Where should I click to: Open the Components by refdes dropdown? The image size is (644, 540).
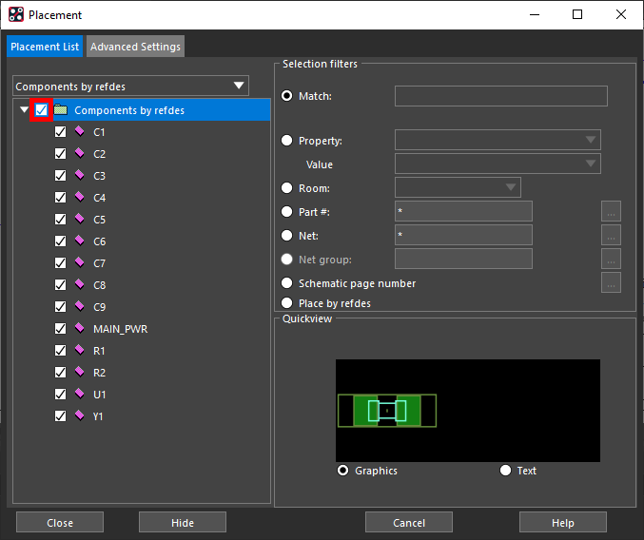[130, 86]
